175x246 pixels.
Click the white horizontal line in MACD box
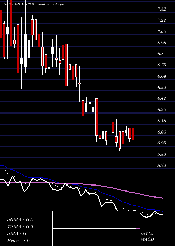[94, 228]
